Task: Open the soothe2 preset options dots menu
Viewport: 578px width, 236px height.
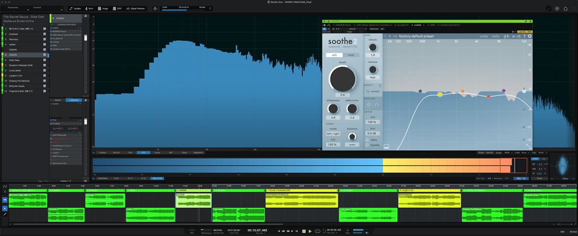Action: 395,36
